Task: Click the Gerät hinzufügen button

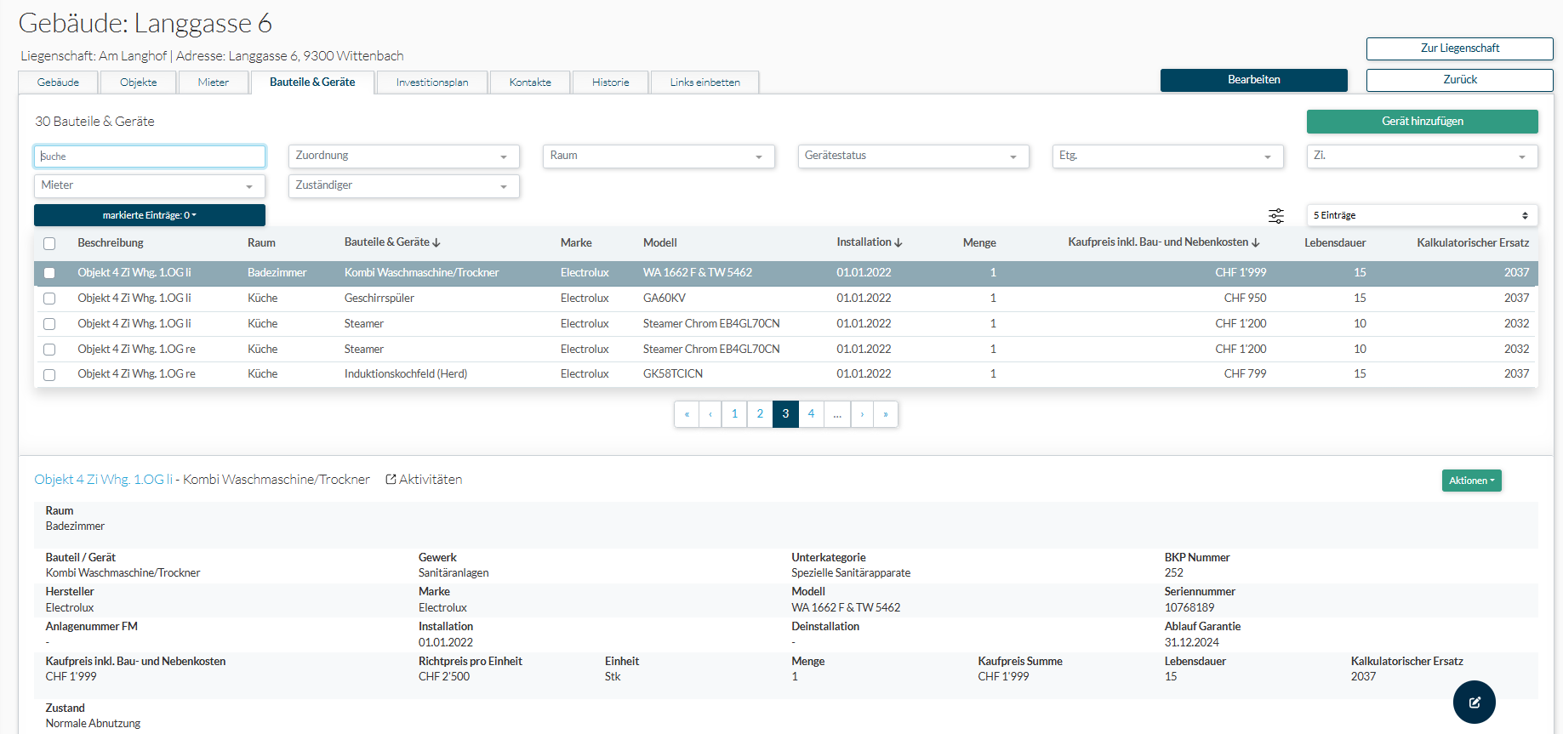Action: [x=1422, y=122]
